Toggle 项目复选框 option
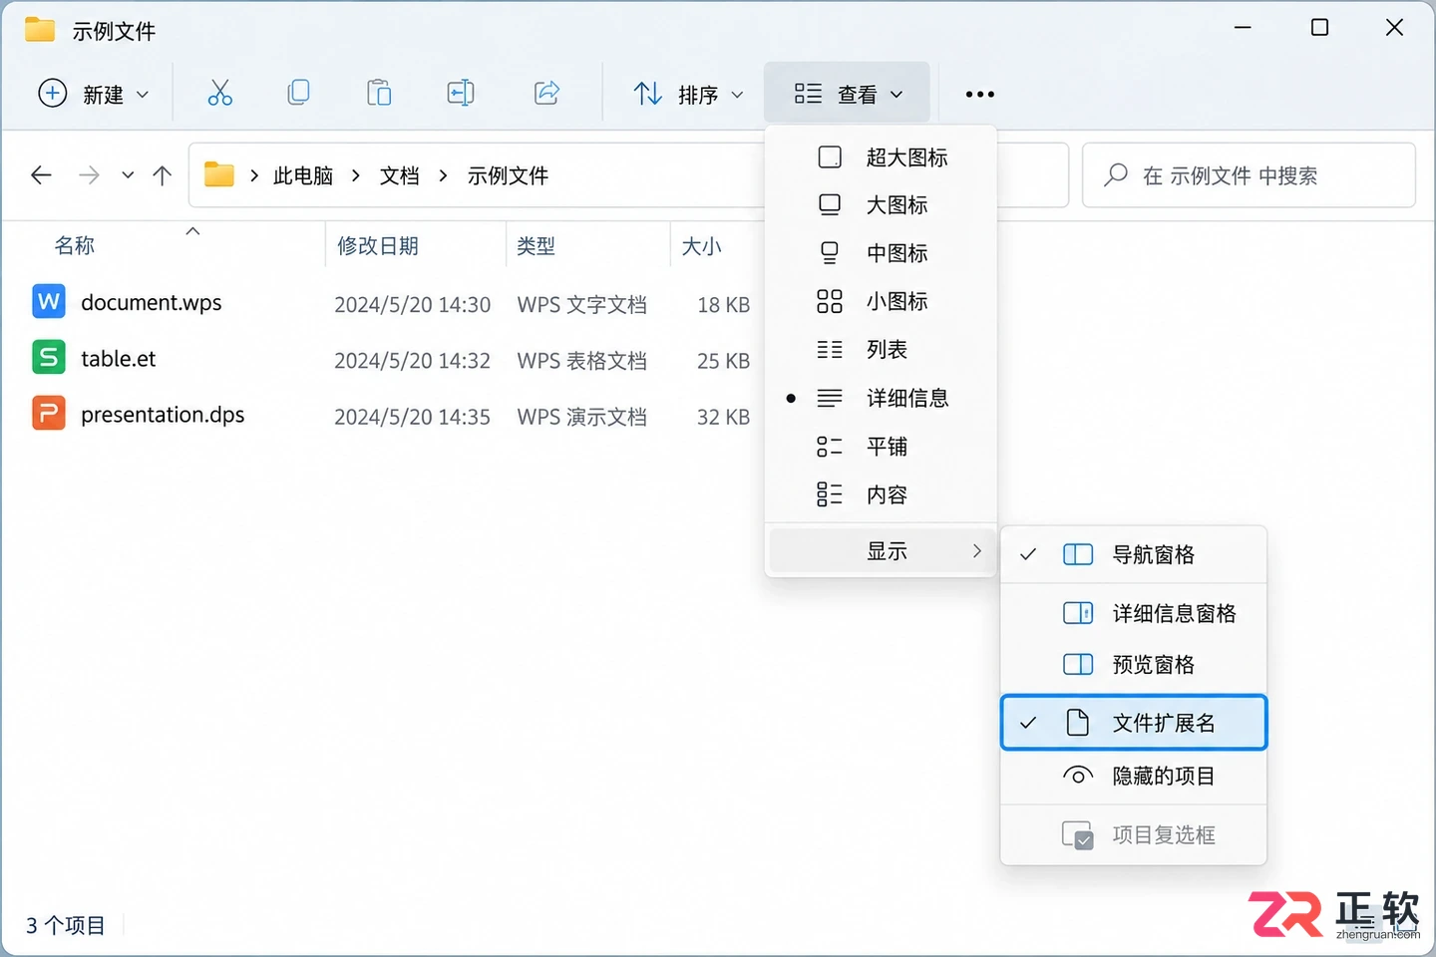 point(1134,834)
